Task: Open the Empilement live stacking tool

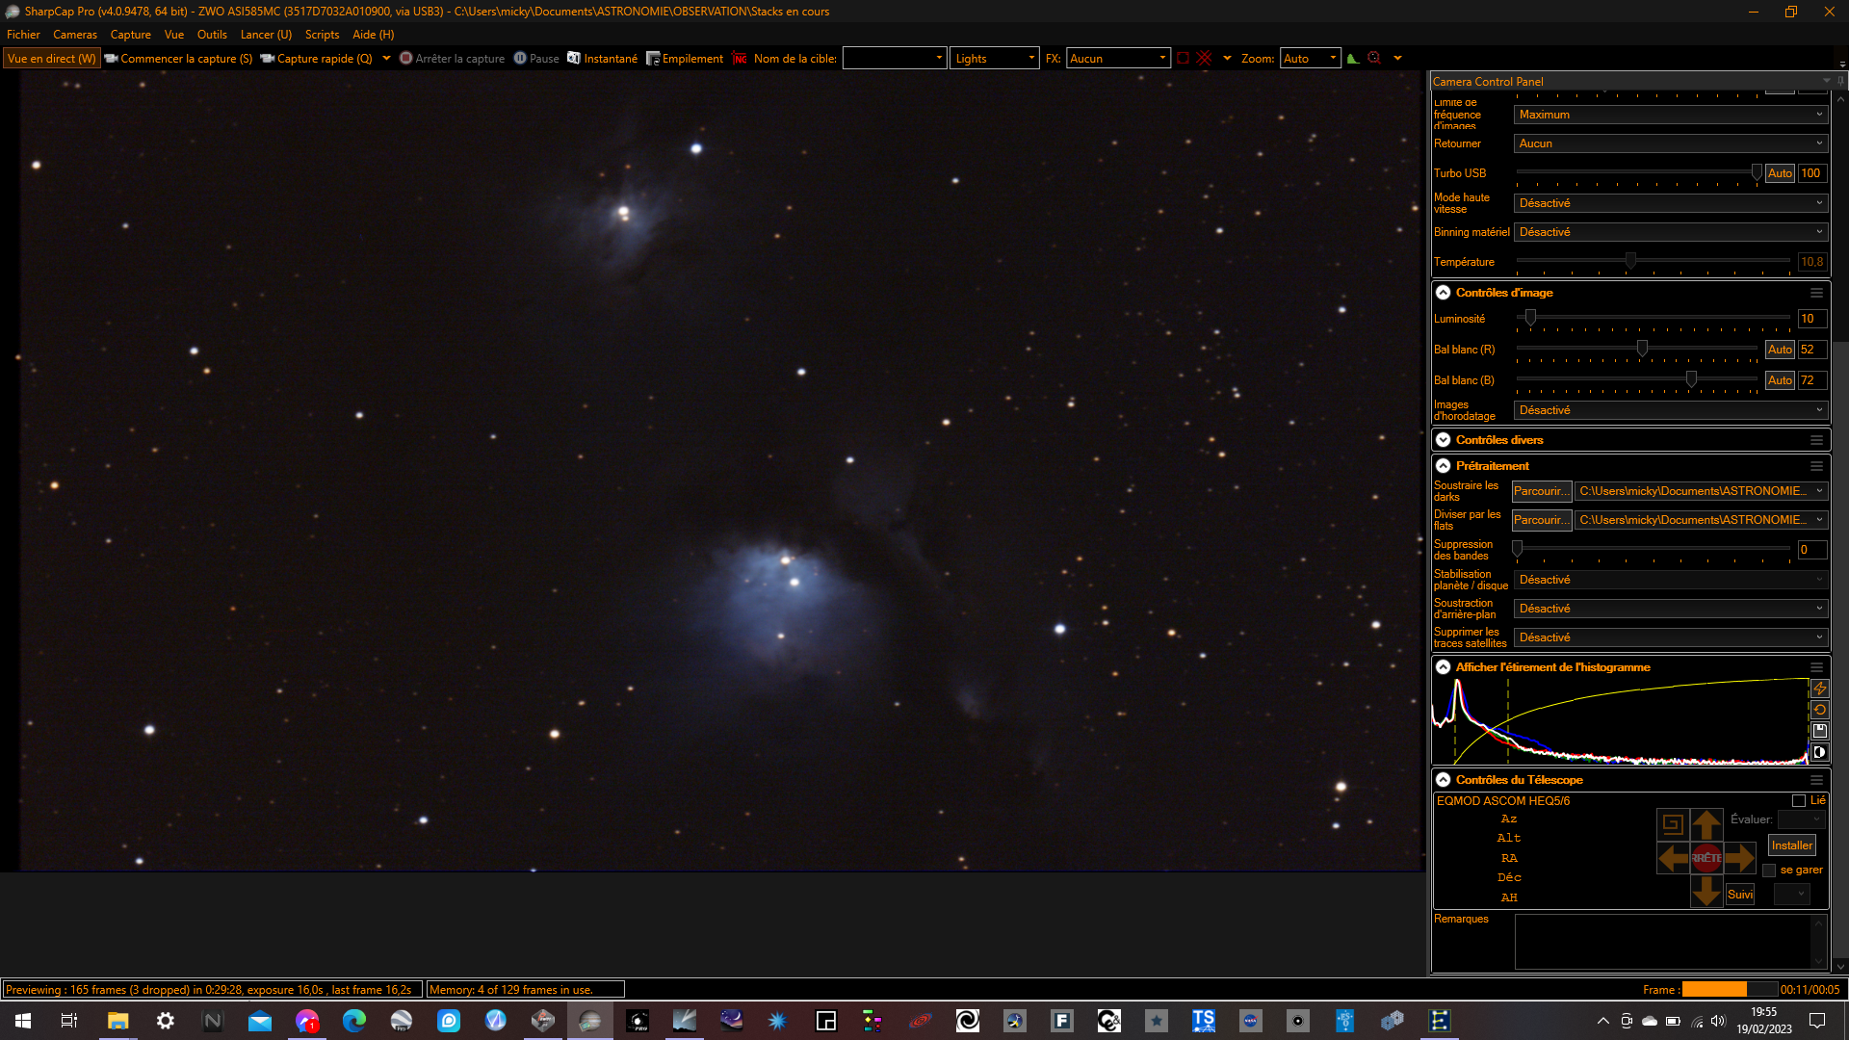Action: [x=685, y=58]
